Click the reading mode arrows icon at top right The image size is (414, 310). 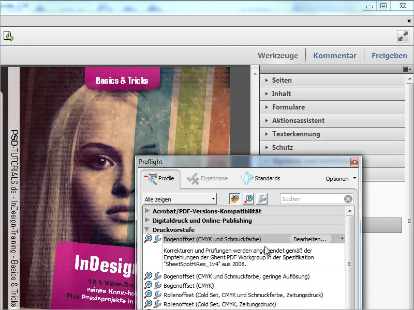(x=403, y=36)
